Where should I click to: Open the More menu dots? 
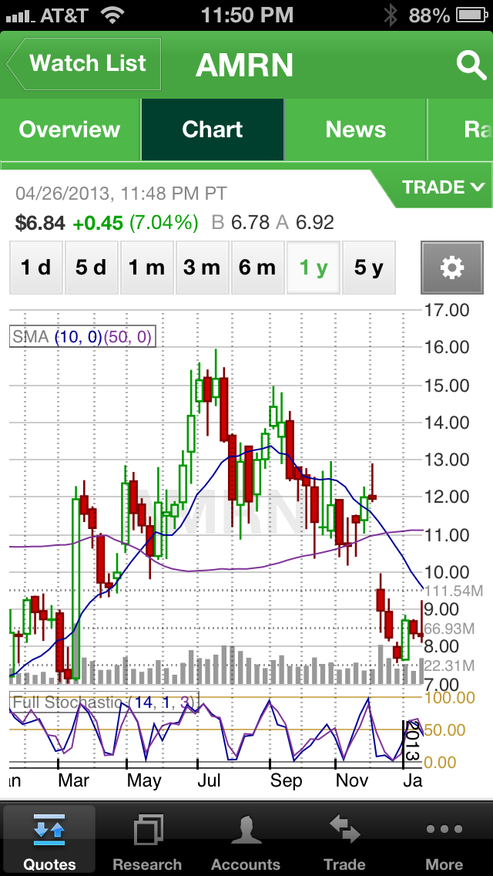coord(444,829)
